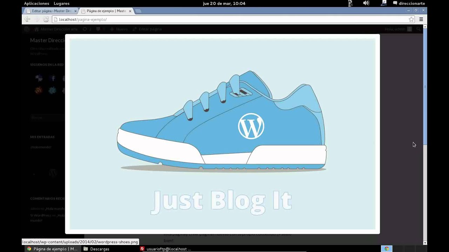Open the Lugares menu
The width and height of the screenshot is (449, 252).
(61, 3)
